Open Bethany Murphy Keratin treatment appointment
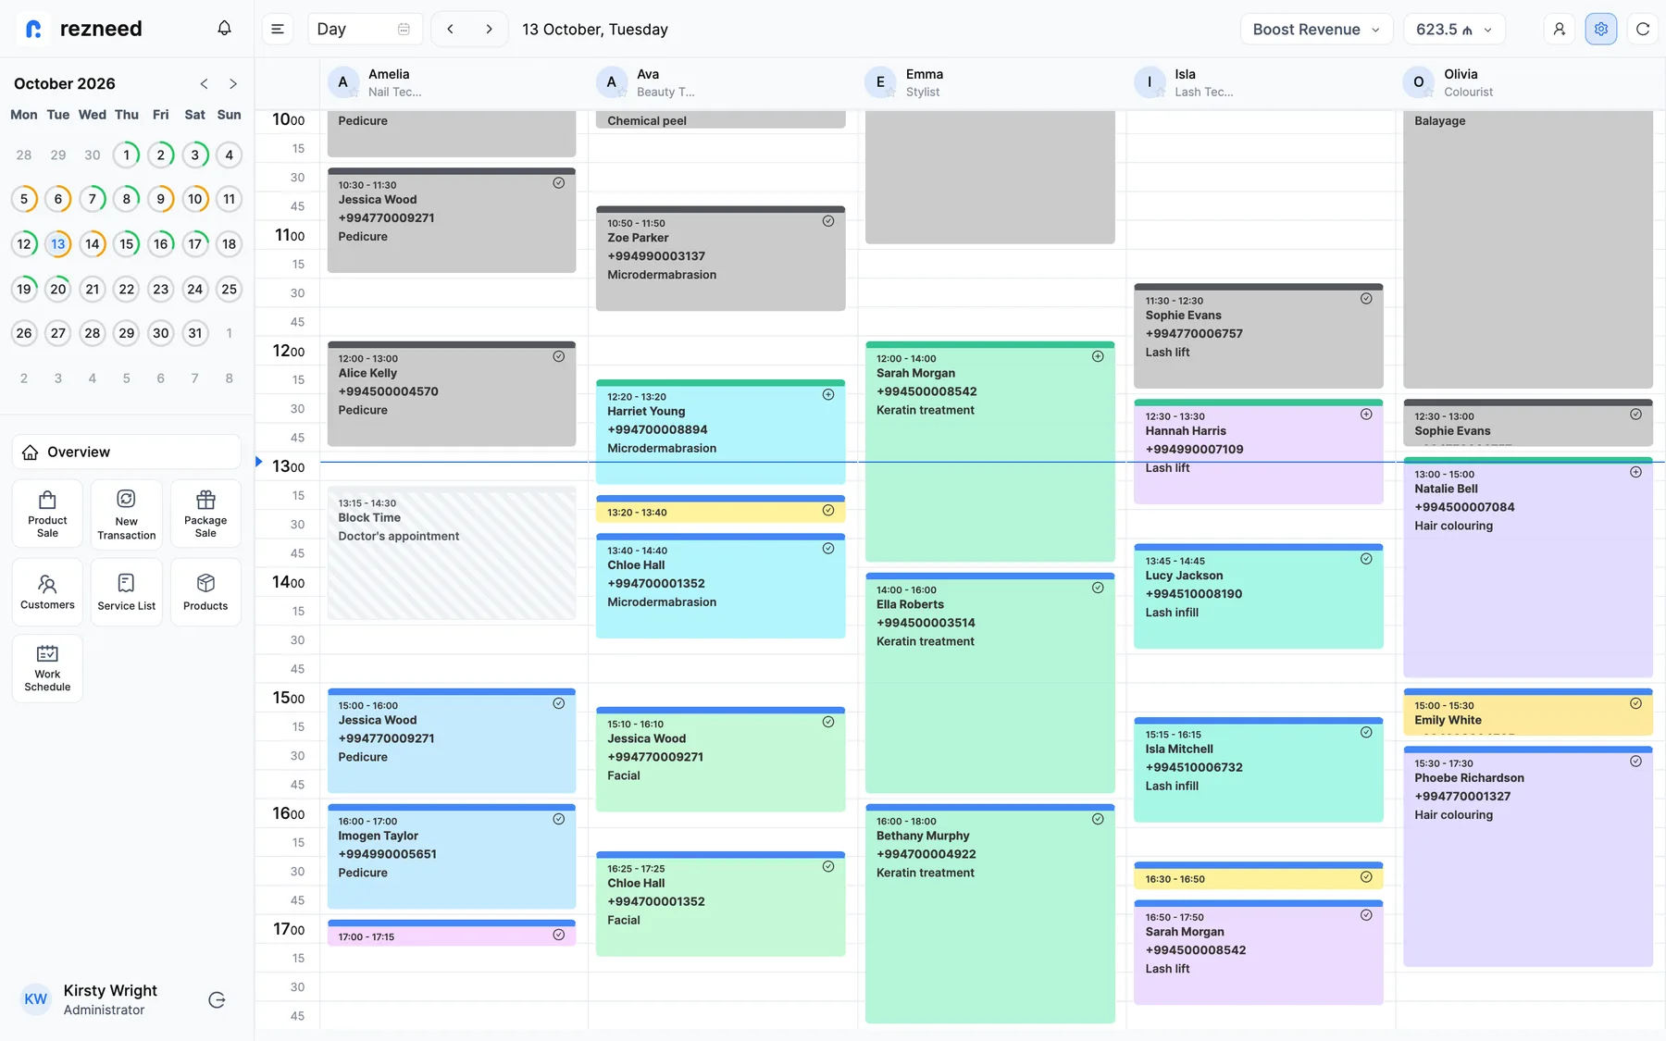This screenshot has height=1041, width=1666. click(x=990, y=914)
